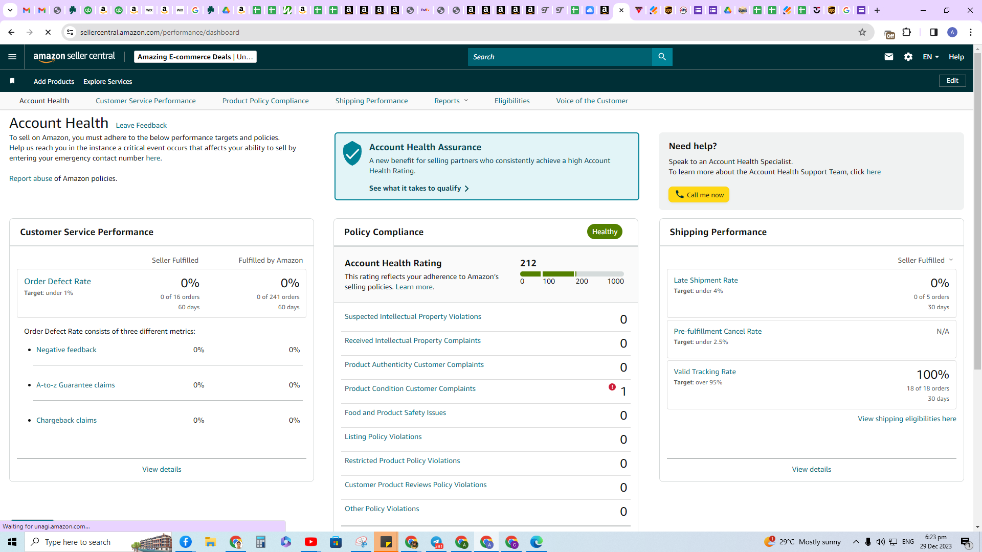982x552 pixels.
Task: Open Calculator from the taskbar
Action: point(261,542)
